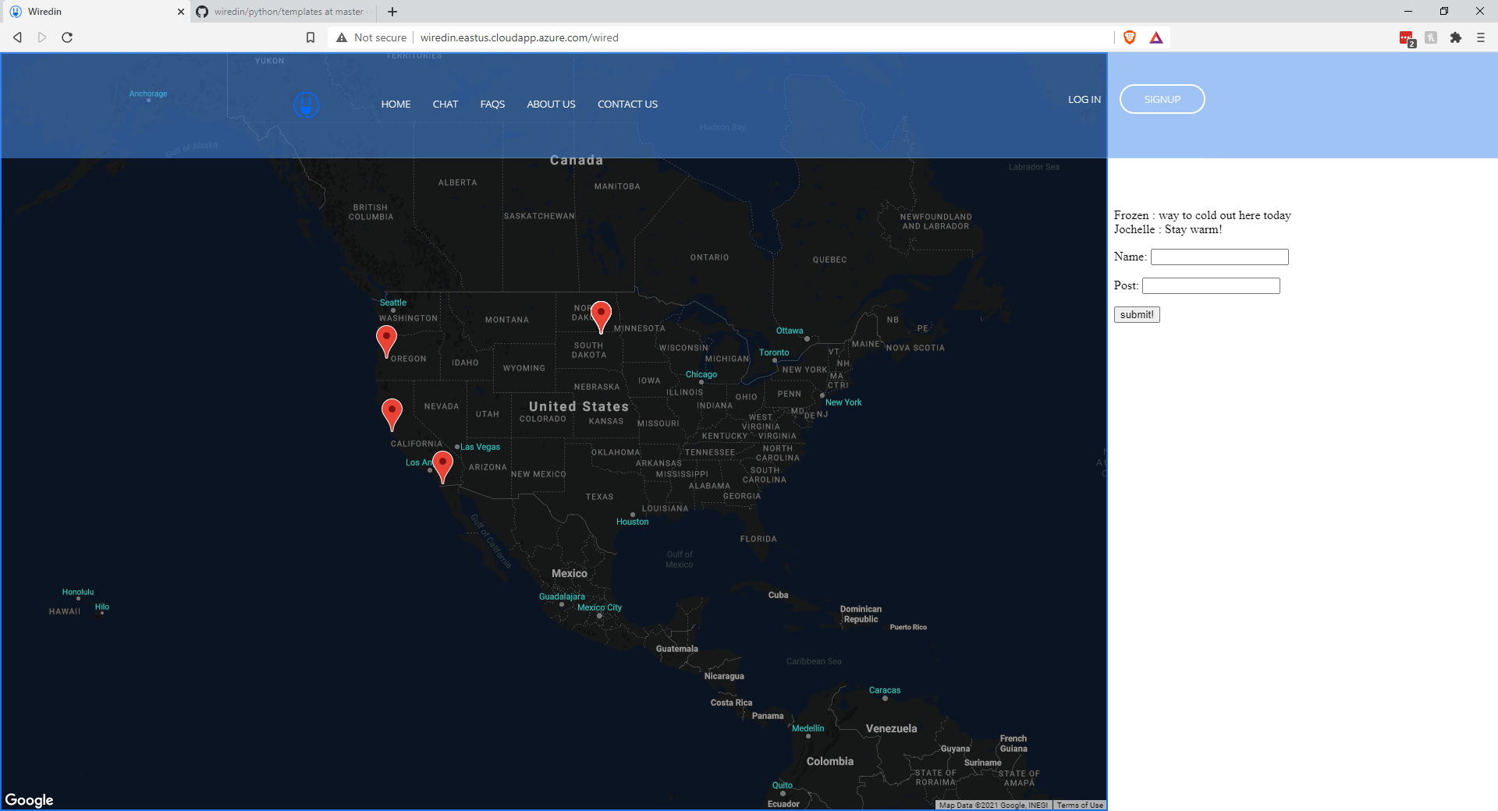Go back with the browser back arrow
Image resolution: width=1498 pixels, height=811 pixels.
(17, 37)
